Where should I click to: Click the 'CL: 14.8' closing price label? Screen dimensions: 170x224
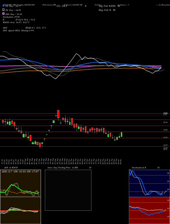62,6
